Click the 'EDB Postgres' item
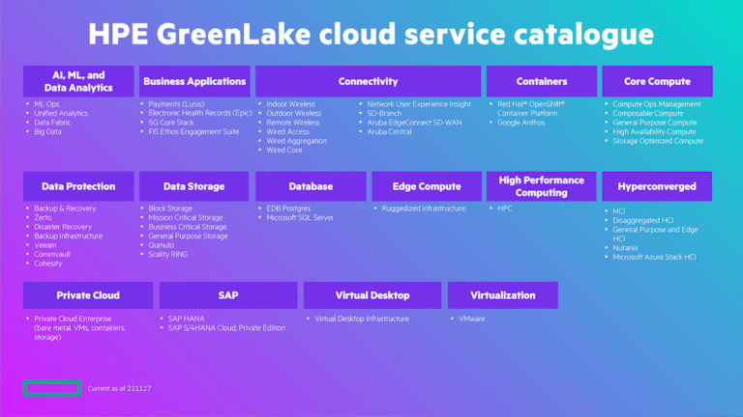This screenshot has height=417, width=743. click(x=288, y=208)
